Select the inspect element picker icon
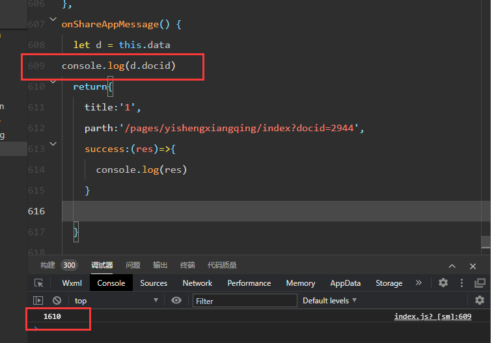The width and height of the screenshot is (496, 343). click(x=39, y=283)
